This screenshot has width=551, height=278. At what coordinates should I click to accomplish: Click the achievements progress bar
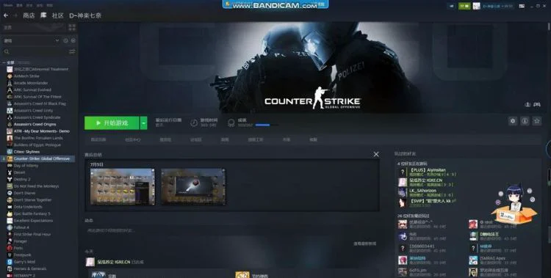(x=267, y=125)
